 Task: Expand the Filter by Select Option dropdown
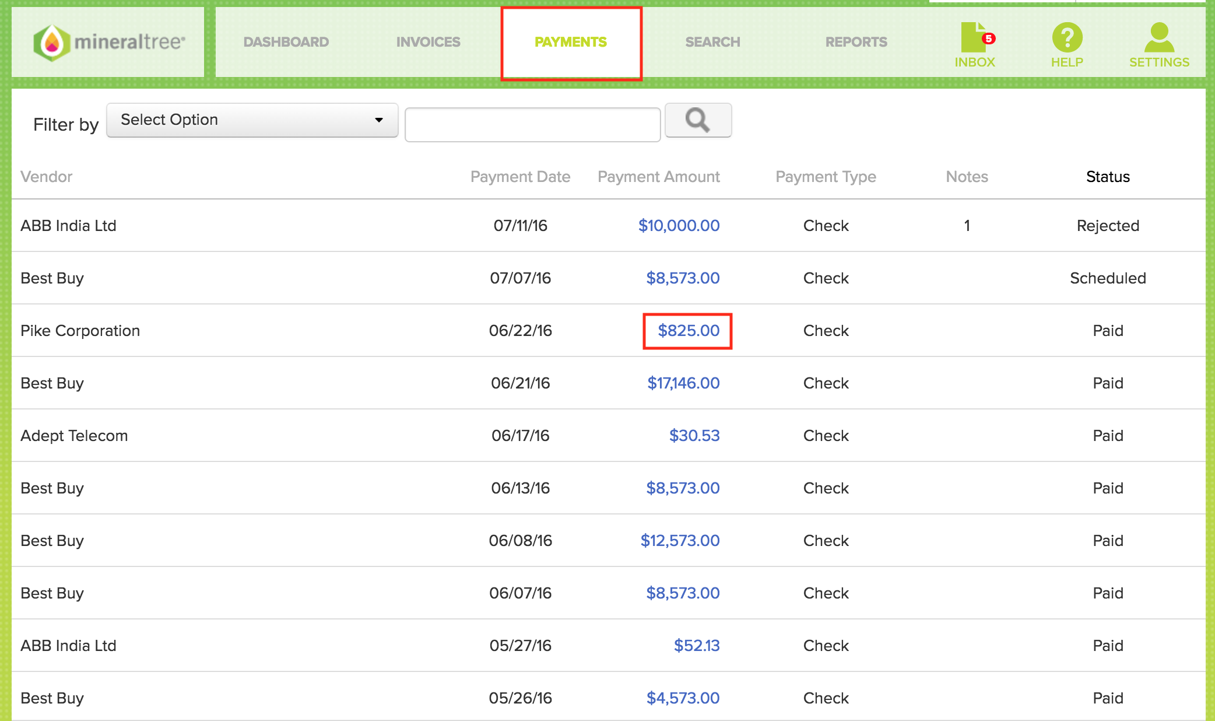252,120
